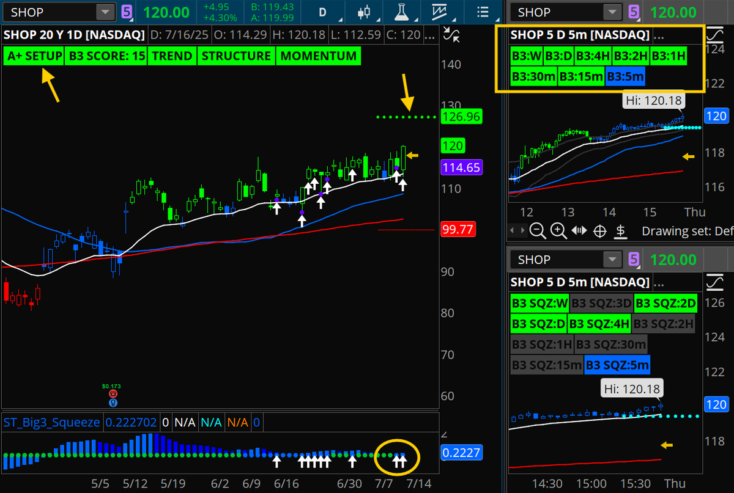This screenshot has height=493, width=734.
Task: Expand main chart header ellipsis
Action: tap(431, 35)
